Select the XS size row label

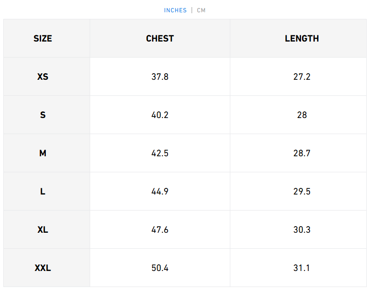click(x=43, y=76)
